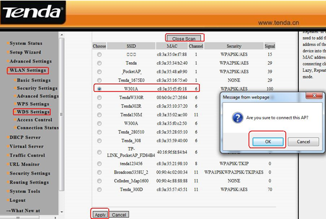Image resolution: width=326 pixels, height=219 pixels.
Task: Close the Message from webpage dialog
Action: click(314, 96)
